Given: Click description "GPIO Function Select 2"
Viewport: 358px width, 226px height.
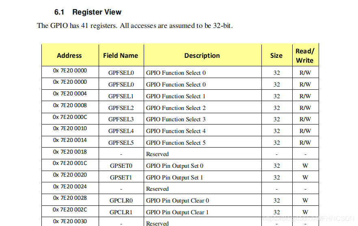Looking at the screenshot, I should click(176, 108).
